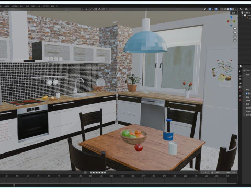
Task: Open the View Layer properties tab
Action: point(240,83)
